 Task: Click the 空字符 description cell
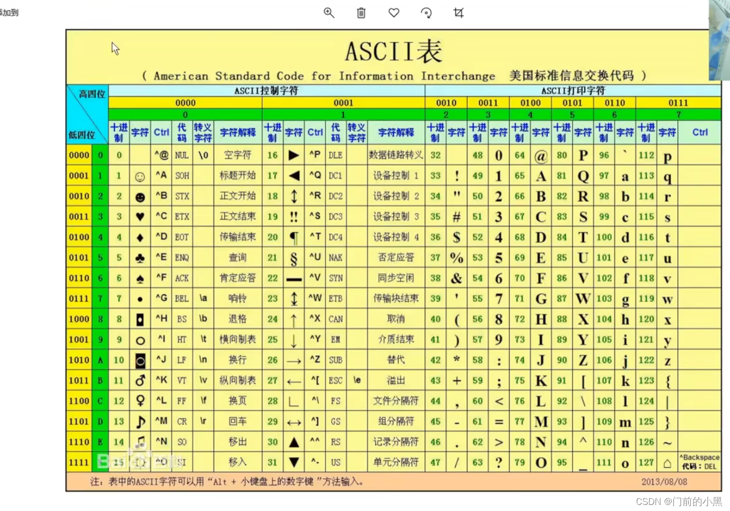click(x=237, y=155)
